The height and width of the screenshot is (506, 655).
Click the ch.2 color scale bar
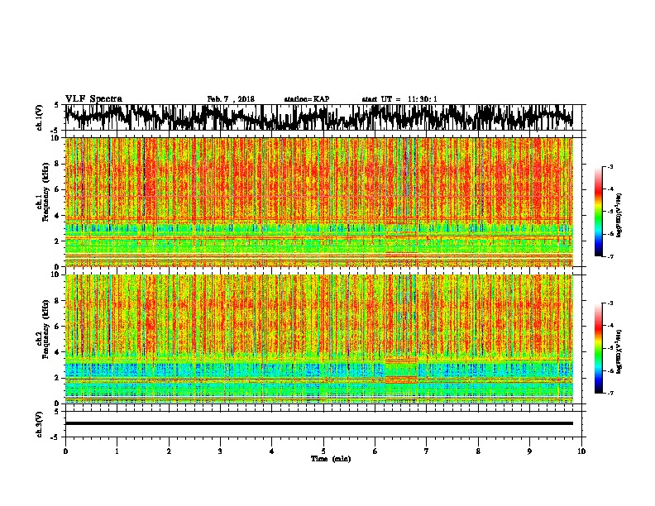599,348
